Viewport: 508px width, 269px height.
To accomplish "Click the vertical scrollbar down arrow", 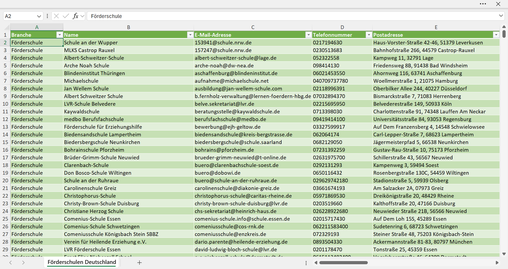I will 504,254.
